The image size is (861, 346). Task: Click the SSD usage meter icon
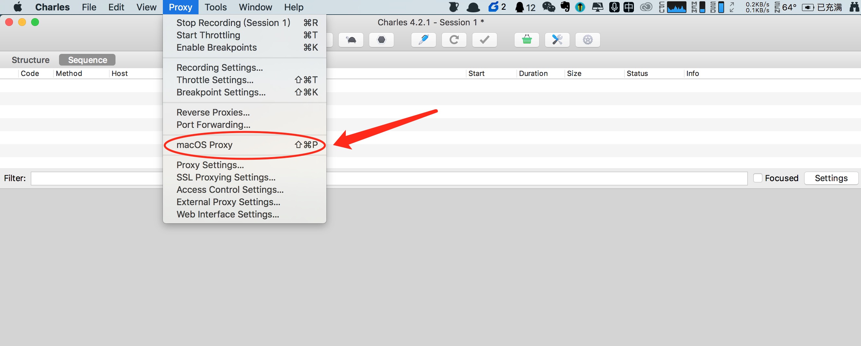coord(717,7)
